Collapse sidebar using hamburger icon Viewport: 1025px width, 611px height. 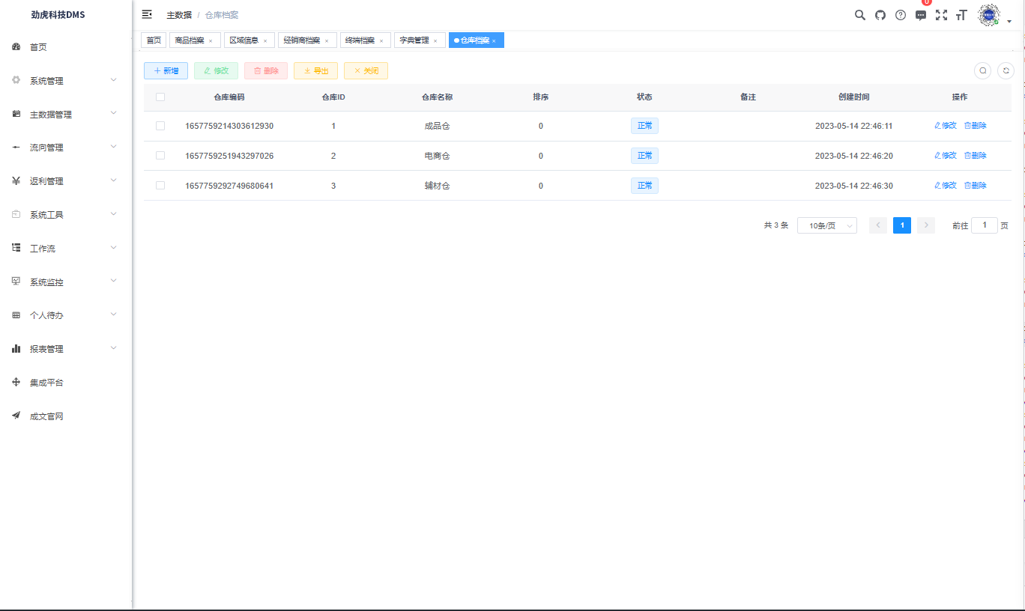coord(147,14)
